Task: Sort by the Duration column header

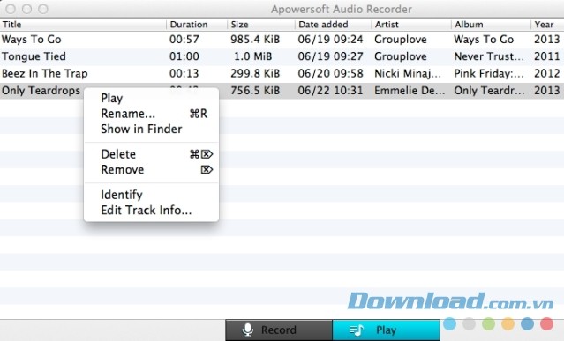Action: coord(197,25)
